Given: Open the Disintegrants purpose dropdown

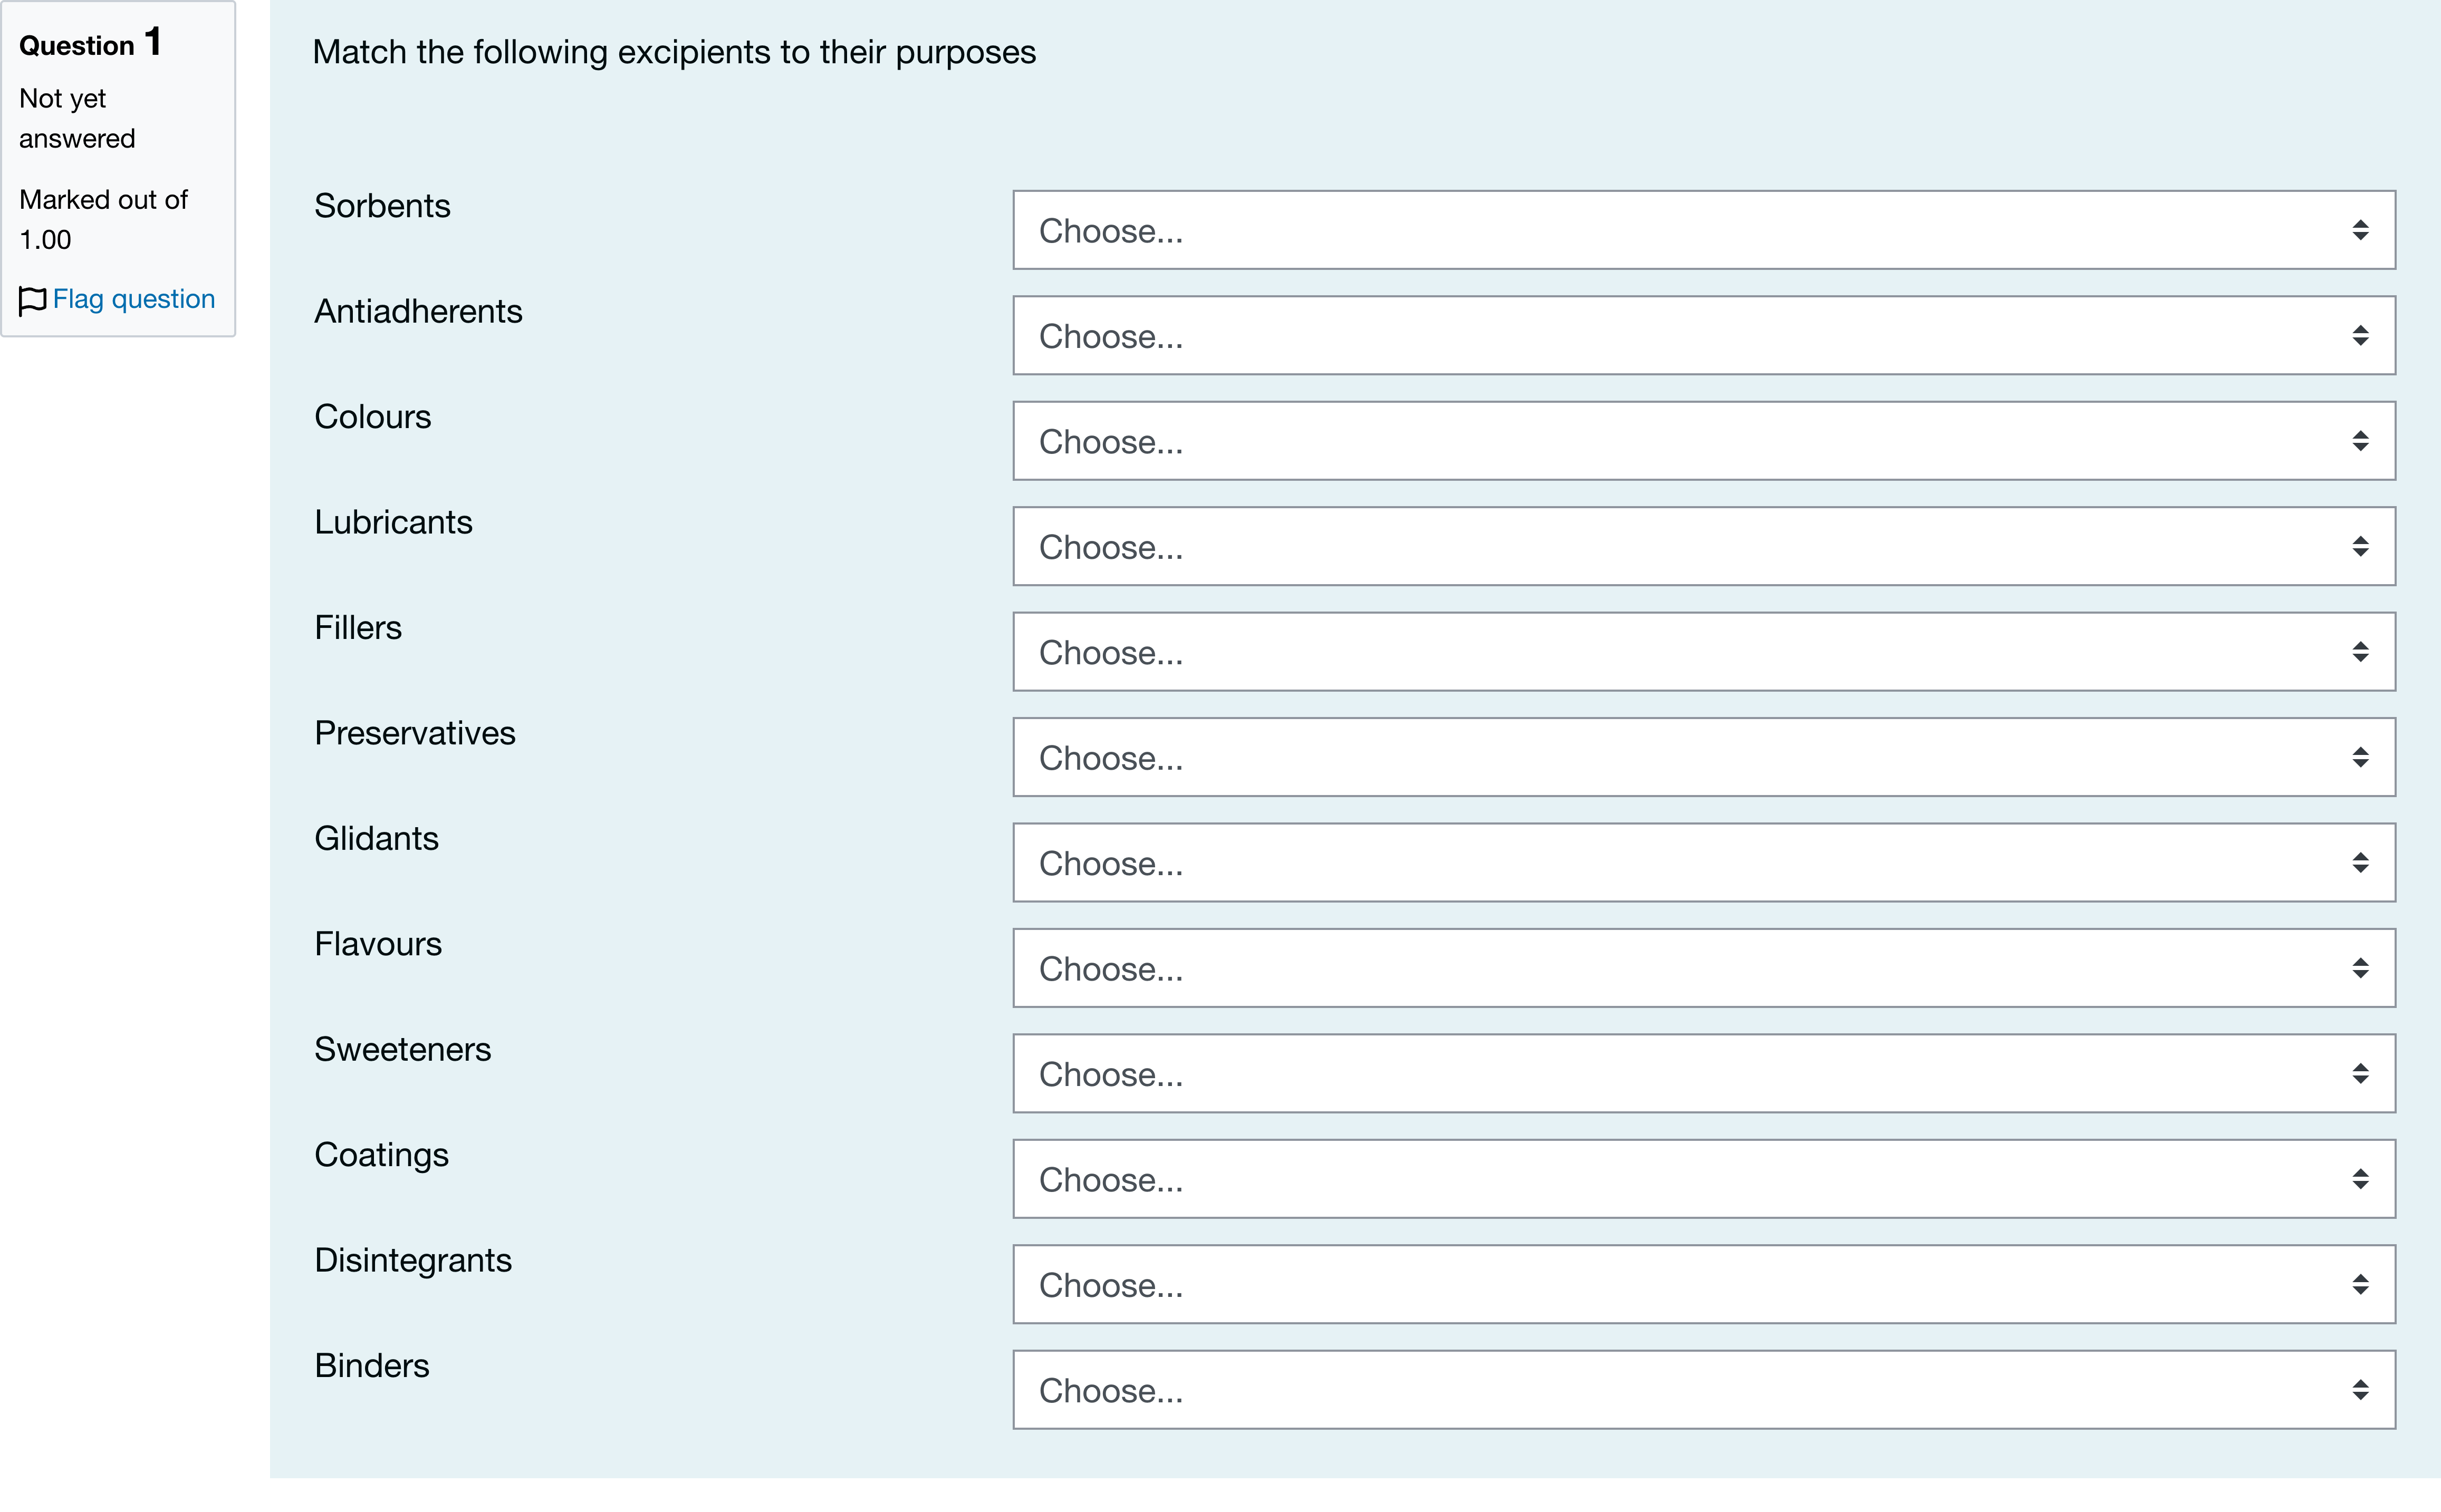Looking at the screenshot, I should tap(1704, 1285).
